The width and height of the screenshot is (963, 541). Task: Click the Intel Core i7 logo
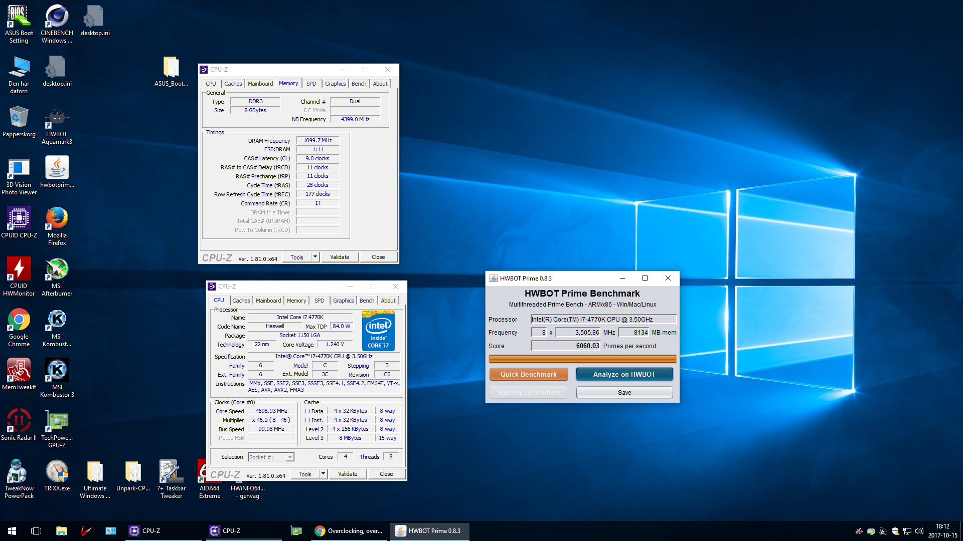378,331
